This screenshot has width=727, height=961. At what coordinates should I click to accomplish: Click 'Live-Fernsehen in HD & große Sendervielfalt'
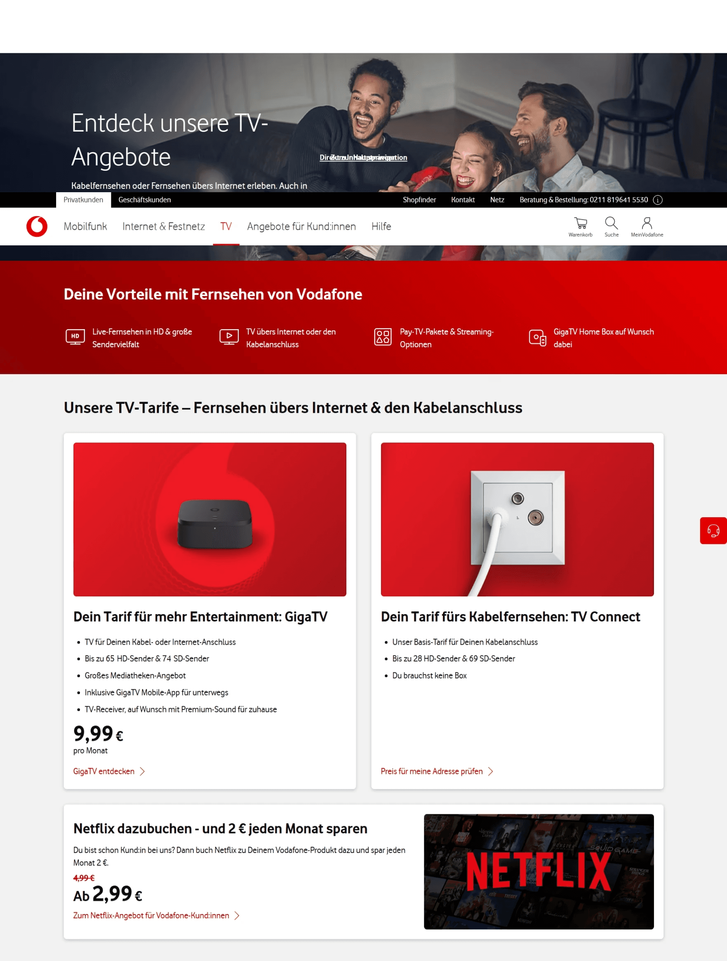[x=142, y=338]
